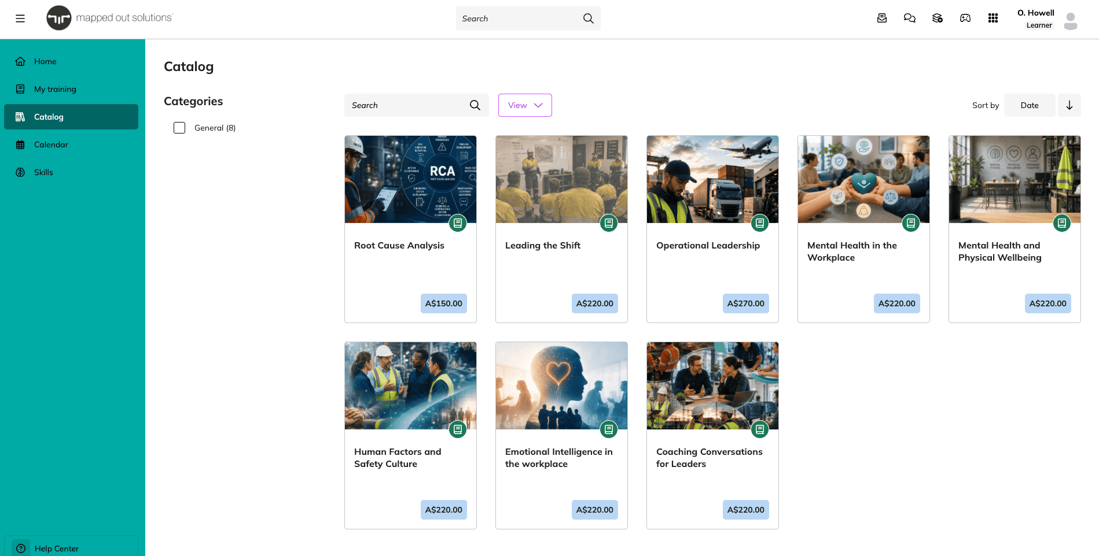Click the A$150.00 price on Root Cause Analysis
This screenshot has height=556, width=1099.
coord(444,303)
